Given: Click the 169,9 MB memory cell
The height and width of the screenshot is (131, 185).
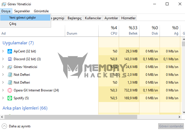Looking at the screenshot, I should click(129, 98).
